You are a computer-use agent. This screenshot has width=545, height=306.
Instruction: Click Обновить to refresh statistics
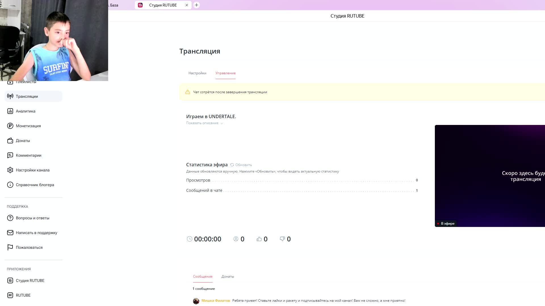click(244, 165)
